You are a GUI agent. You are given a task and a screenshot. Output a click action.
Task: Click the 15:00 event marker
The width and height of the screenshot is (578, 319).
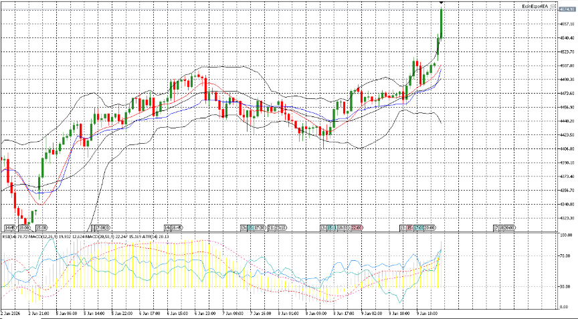[x=40, y=227]
